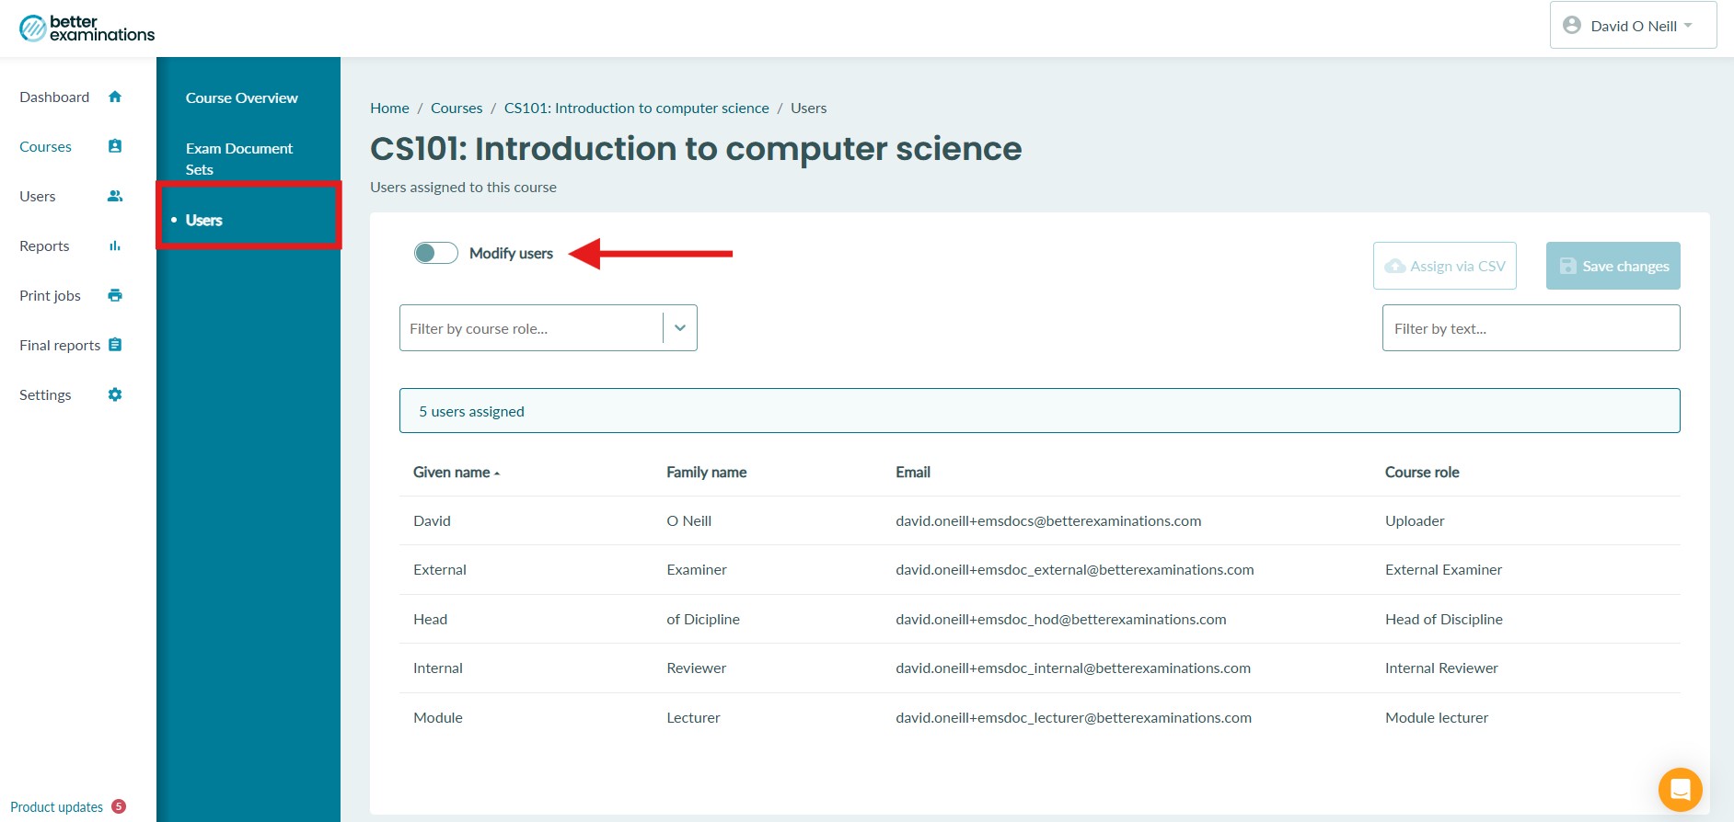The image size is (1734, 822).
Task: Click the family name O Neill cell
Action: point(689,520)
